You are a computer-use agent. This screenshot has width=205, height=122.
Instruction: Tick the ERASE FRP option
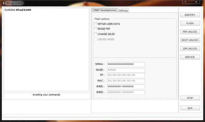click(96, 29)
